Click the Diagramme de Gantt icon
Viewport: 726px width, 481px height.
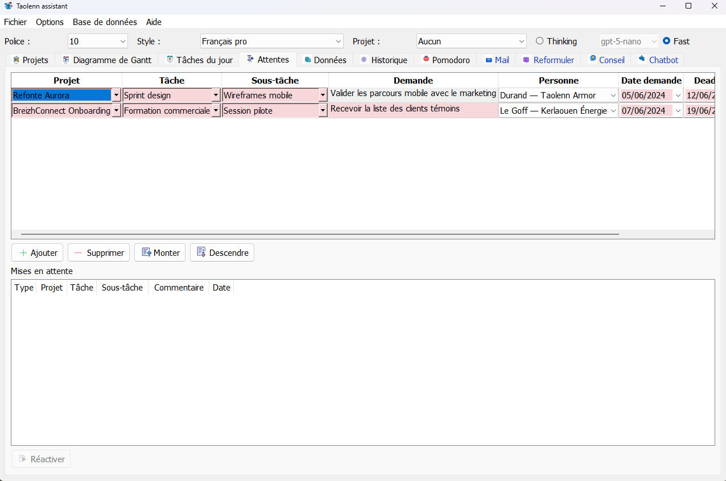tap(67, 59)
